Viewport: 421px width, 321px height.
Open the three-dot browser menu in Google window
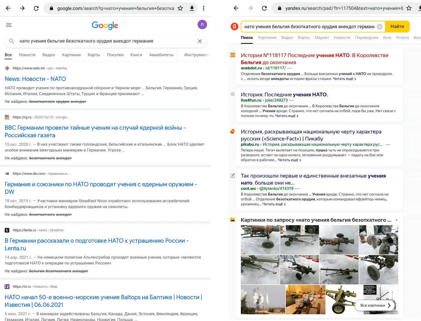point(204,8)
